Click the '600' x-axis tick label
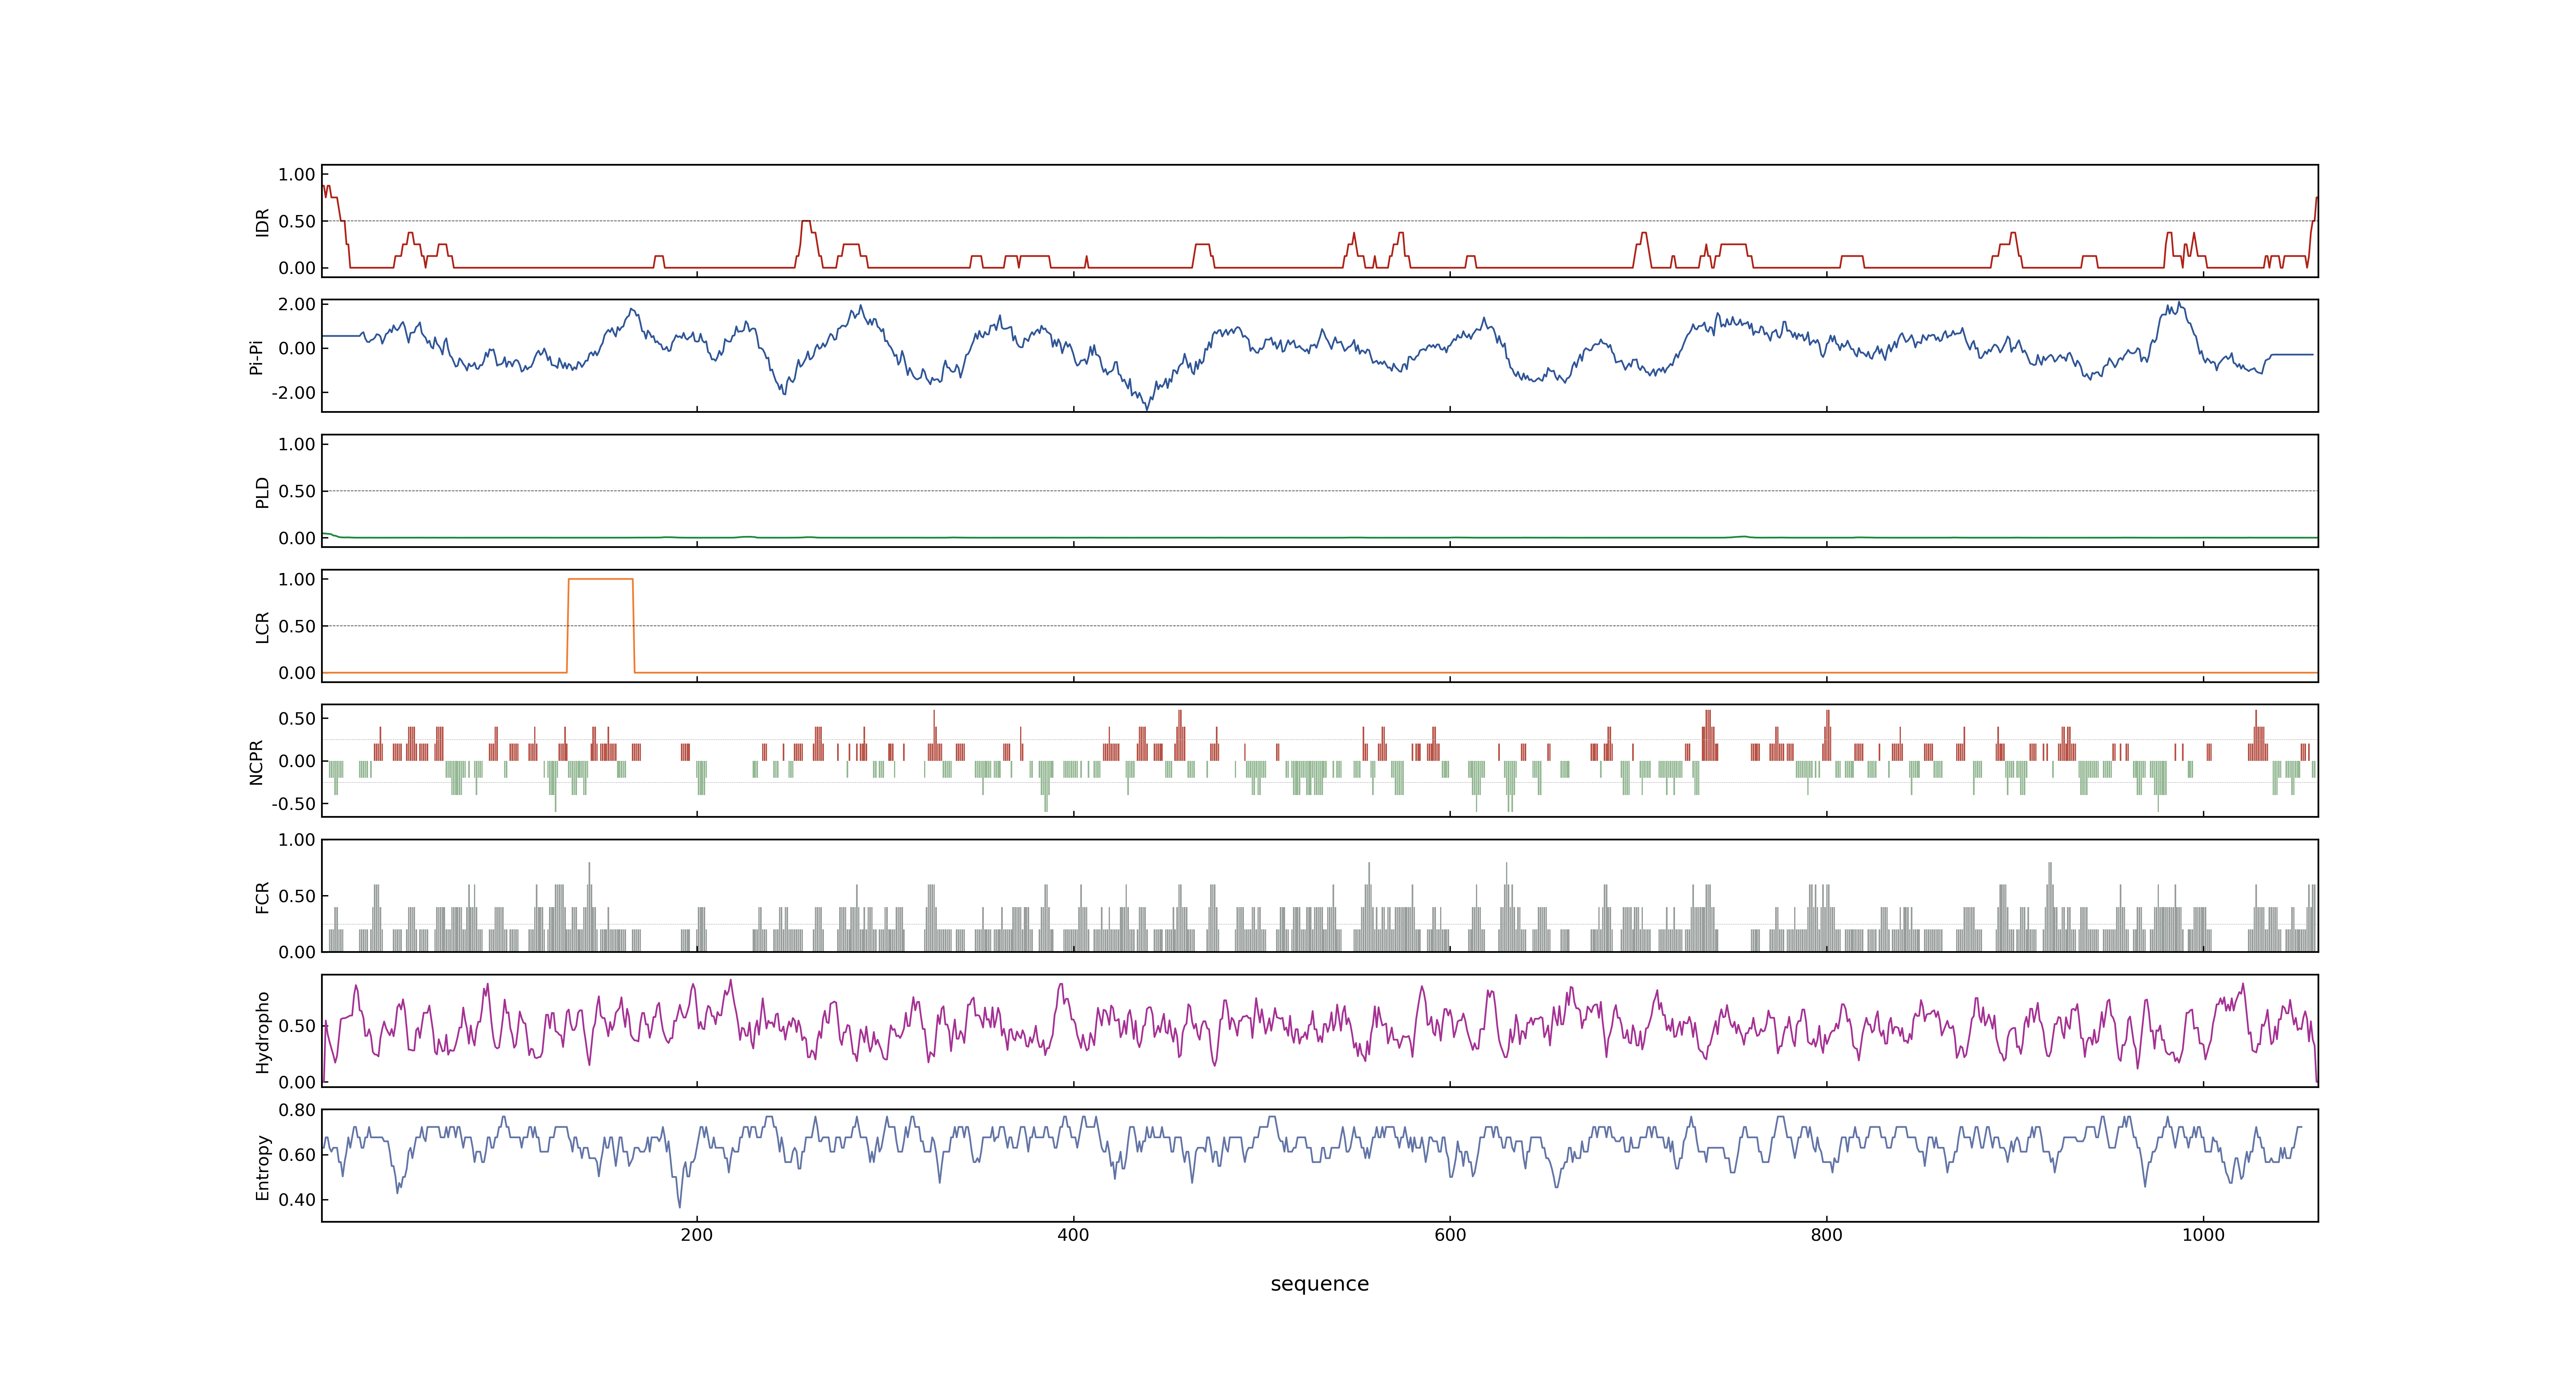This screenshot has width=2576, height=1373. (1450, 1235)
